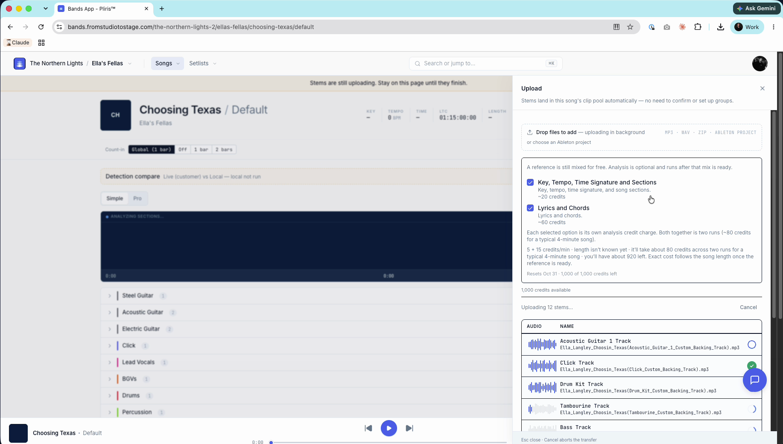783x444 pixels.
Task: Click the song thumbnail in player bar
Action: click(18, 433)
